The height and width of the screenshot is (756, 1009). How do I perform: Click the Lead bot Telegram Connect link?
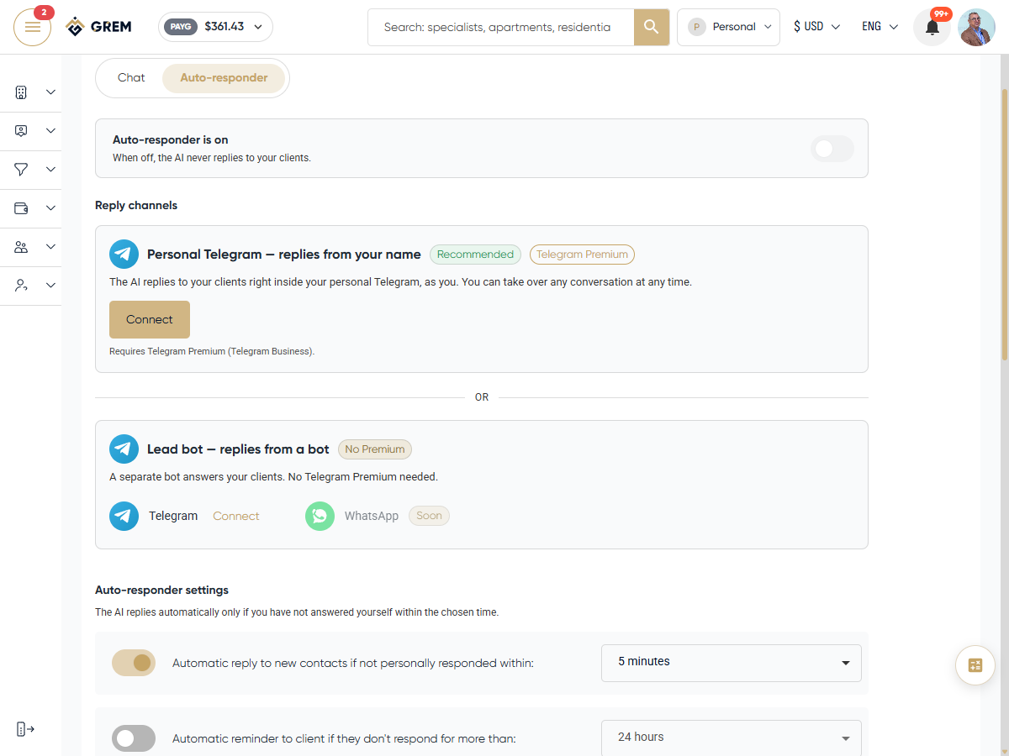click(x=236, y=517)
